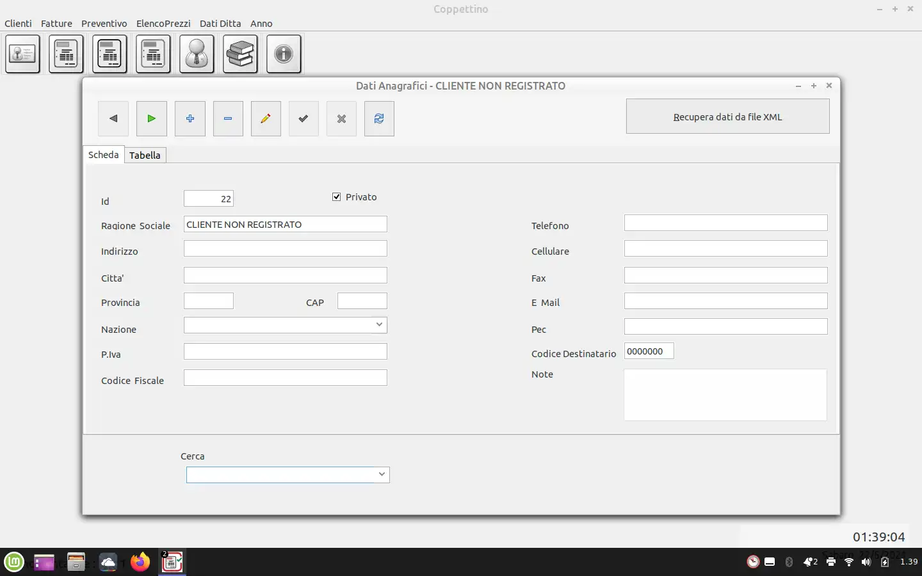Click the Cellulare field
The height and width of the screenshot is (576, 922).
click(x=726, y=248)
